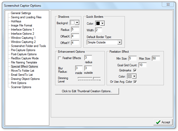This screenshot has width=178, height=131.
Task: Click the Max Size field
Action: [x=156, y=58]
